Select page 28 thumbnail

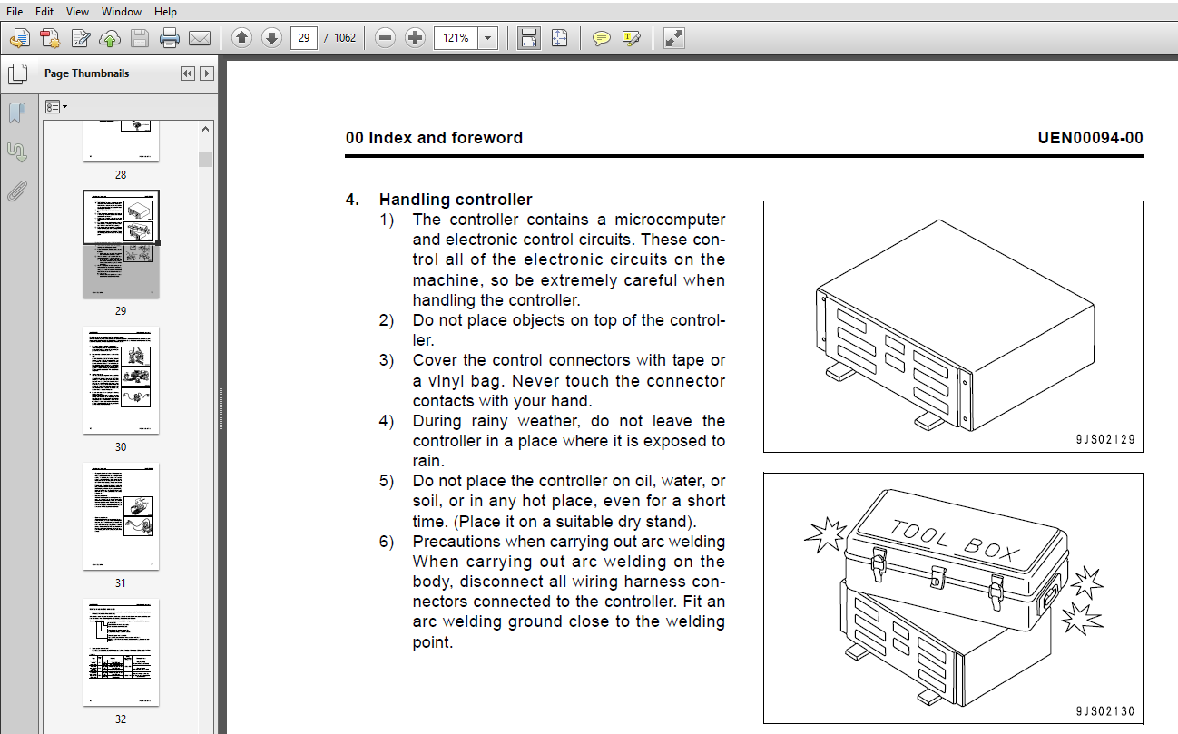(x=121, y=141)
